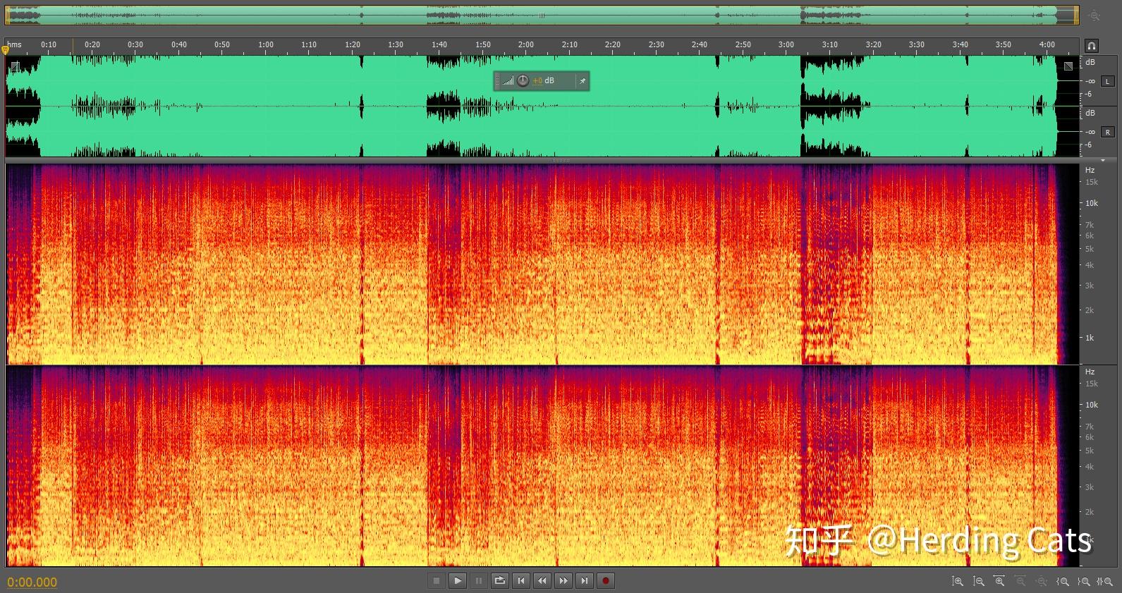The image size is (1122, 593).
Task: Move playhead to previous marker or start
Action: point(521,581)
